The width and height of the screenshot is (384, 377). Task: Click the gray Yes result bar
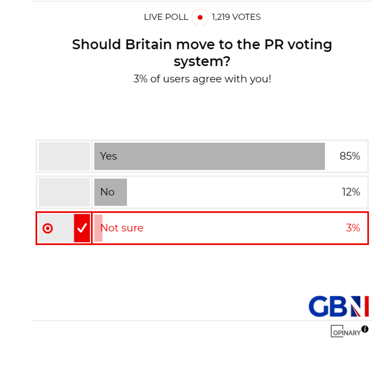point(210,156)
